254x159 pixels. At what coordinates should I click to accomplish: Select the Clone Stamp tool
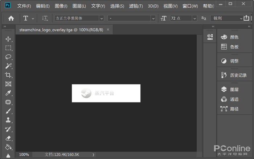(8, 120)
